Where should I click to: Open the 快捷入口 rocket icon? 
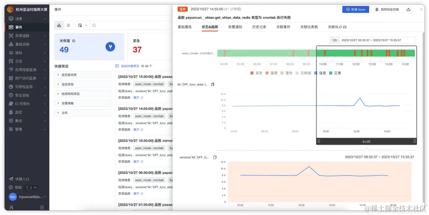(x=11, y=179)
